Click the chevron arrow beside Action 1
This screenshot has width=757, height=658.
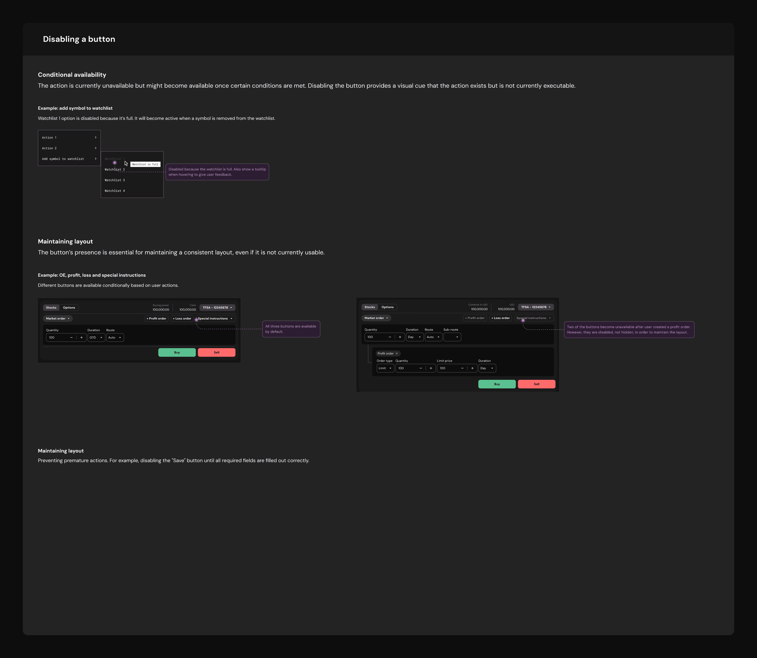(95, 137)
